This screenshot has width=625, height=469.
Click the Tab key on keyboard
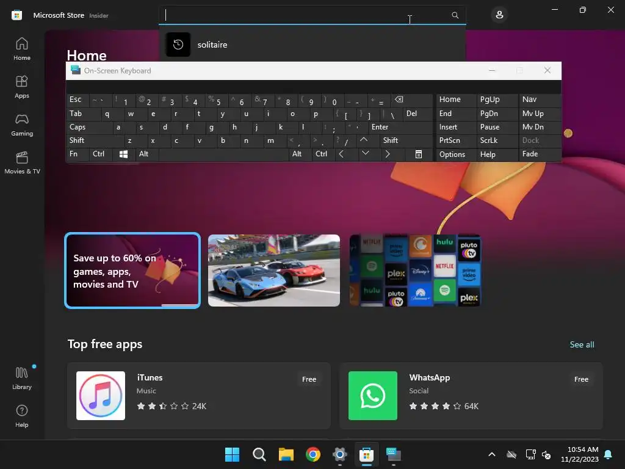click(84, 114)
